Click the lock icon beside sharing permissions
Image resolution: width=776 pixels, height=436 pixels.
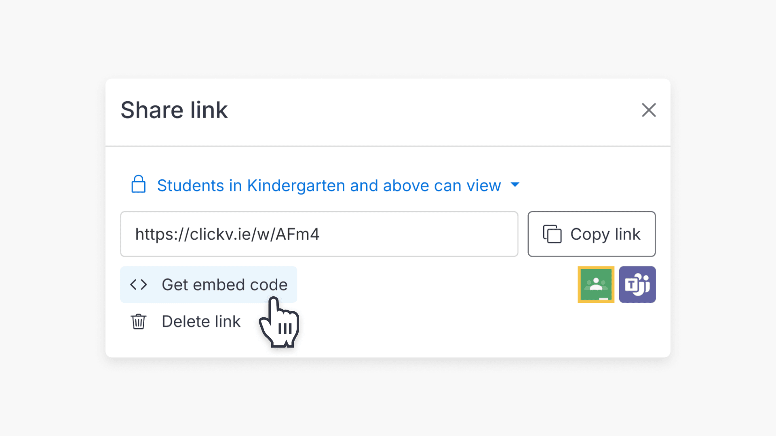coord(138,185)
